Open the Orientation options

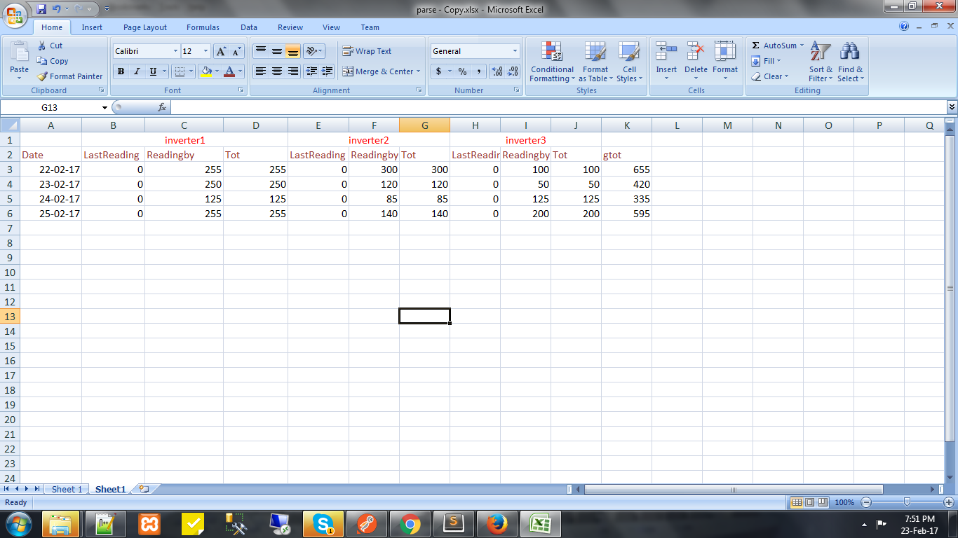(x=314, y=51)
